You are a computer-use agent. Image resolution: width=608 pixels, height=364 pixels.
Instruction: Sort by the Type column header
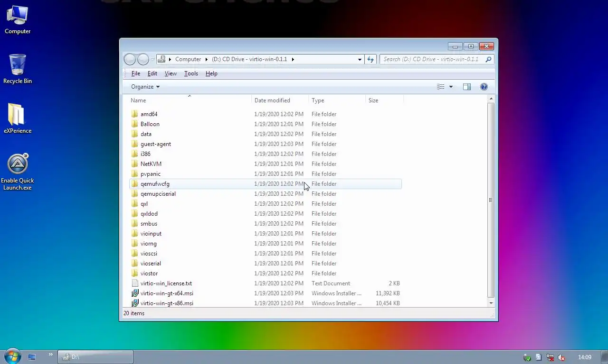coord(337,100)
